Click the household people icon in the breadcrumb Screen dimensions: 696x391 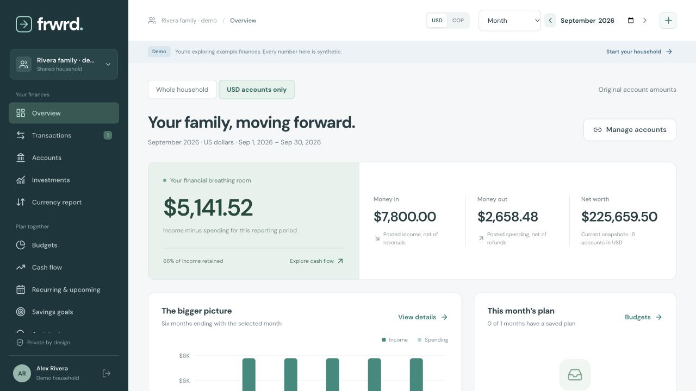tap(152, 21)
